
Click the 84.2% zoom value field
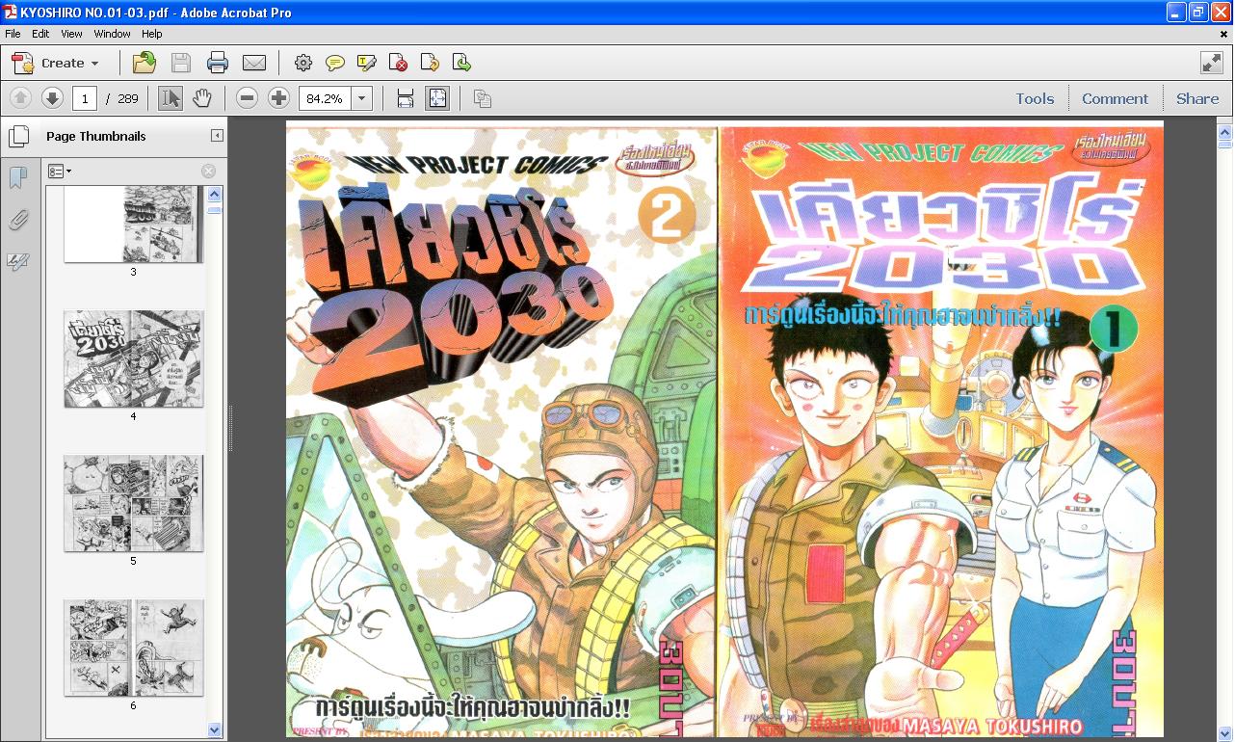tap(325, 98)
